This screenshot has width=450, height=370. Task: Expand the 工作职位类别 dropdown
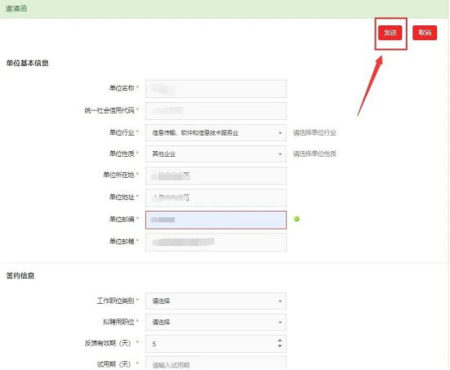point(216,301)
